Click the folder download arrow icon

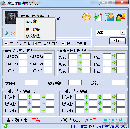tap(109, 17)
